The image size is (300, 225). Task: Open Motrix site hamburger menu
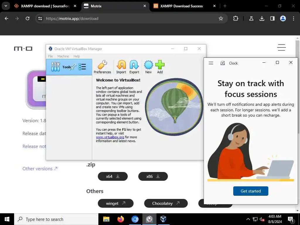[282, 47]
